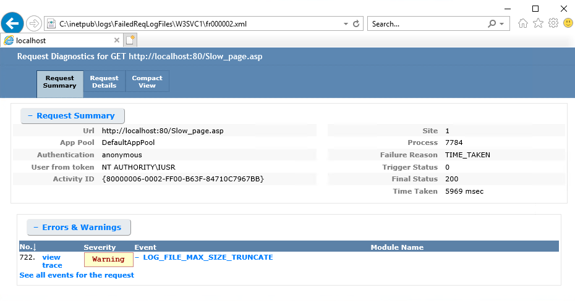Open the Tools gear icon
This screenshot has width=575, height=301.
pyautogui.click(x=553, y=23)
